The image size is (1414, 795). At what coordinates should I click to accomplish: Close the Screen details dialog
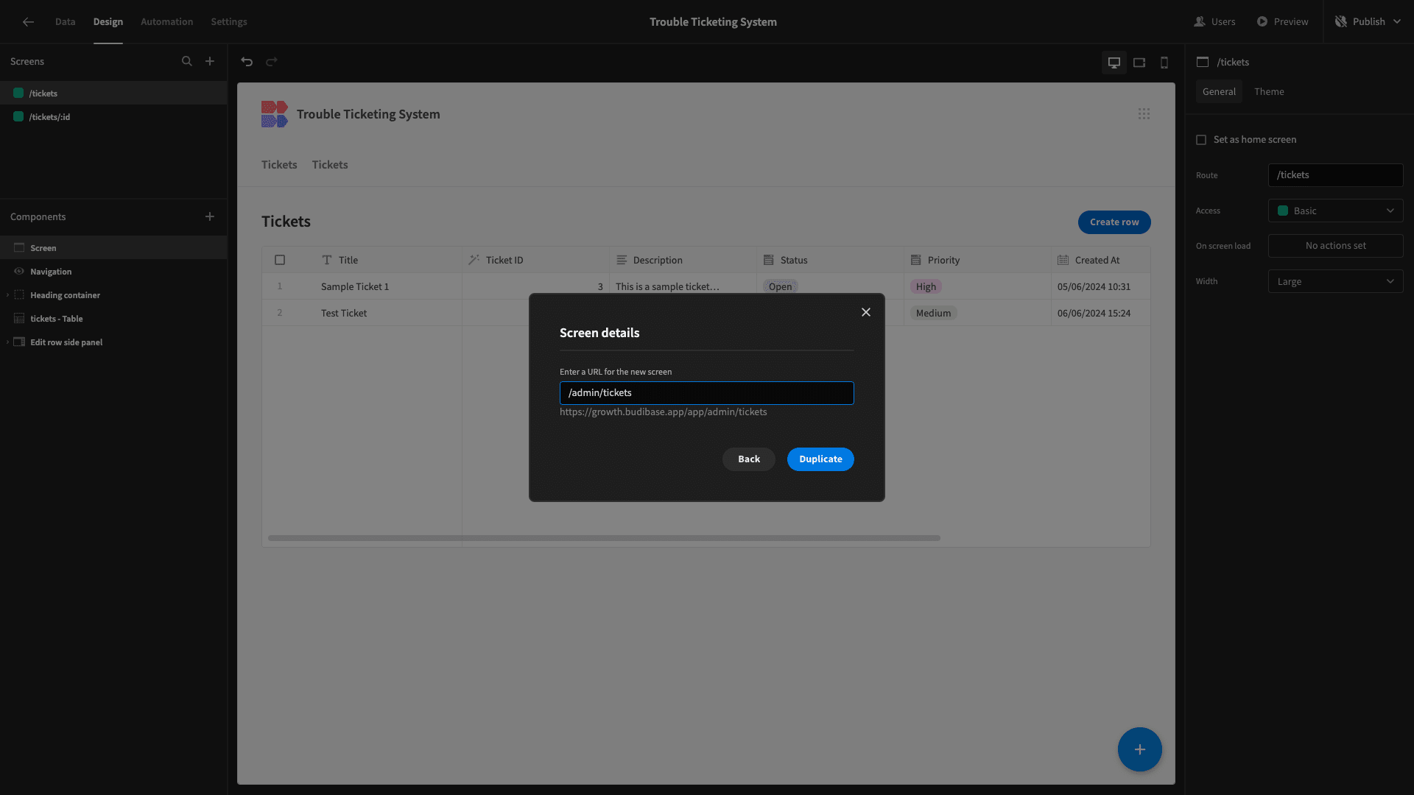pos(866,312)
